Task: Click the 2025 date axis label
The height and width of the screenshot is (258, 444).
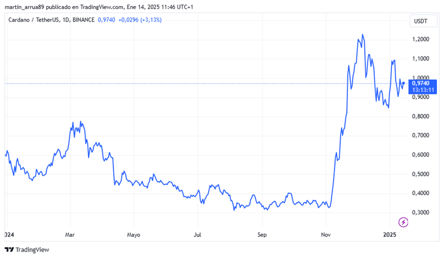Action: (x=390, y=235)
